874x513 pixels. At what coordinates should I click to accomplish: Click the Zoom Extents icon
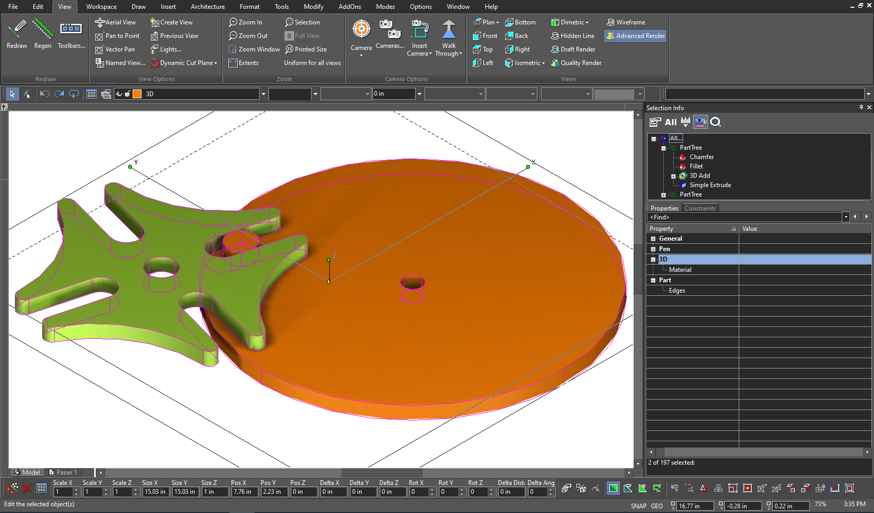(x=233, y=63)
